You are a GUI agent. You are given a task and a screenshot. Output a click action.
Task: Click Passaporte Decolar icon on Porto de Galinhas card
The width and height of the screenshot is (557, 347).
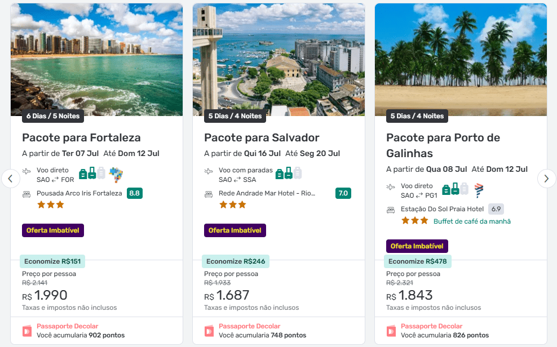tap(391, 331)
